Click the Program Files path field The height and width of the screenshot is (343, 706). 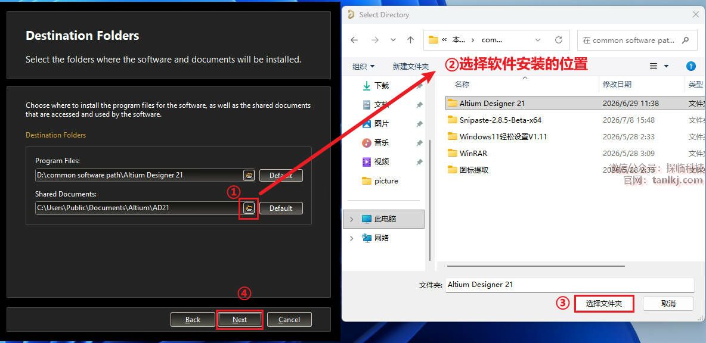pyautogui.click(x=139, y=175)
